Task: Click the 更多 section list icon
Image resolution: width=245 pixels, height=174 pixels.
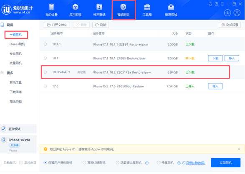Action: [3, 73]
